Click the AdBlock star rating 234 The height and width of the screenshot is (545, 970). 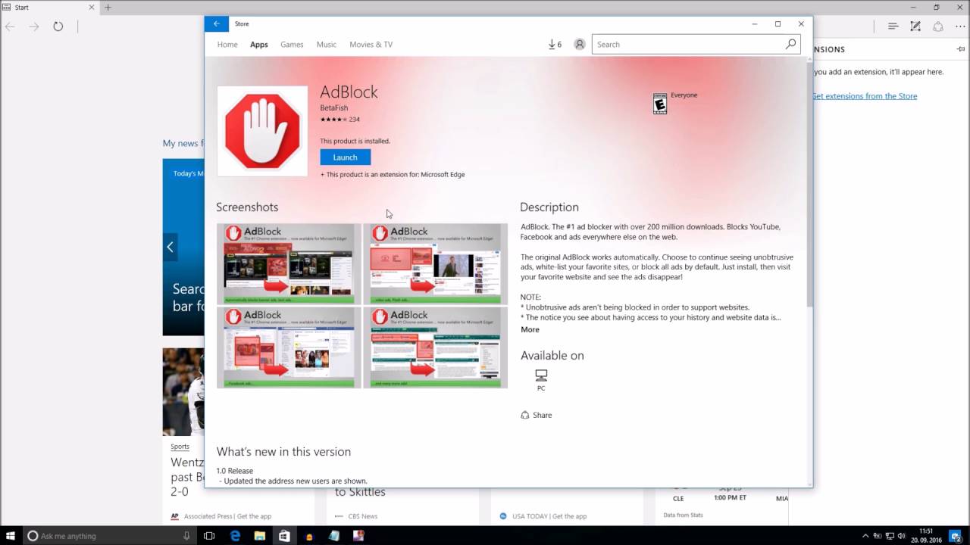339,120
